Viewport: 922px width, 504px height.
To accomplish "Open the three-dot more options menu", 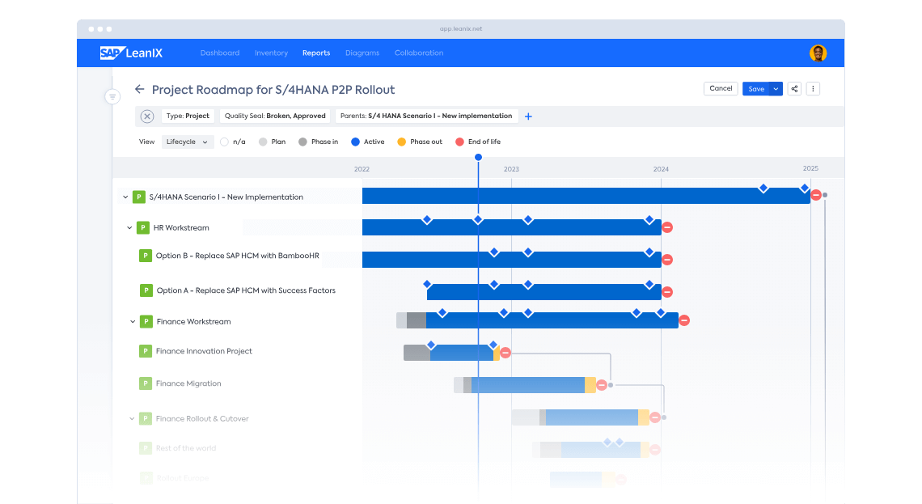I will pos(814,89).
